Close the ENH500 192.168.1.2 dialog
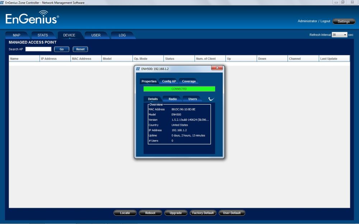The height and width of the screenshot is (224, 359). pyautogui.click(x=217, y=68)
